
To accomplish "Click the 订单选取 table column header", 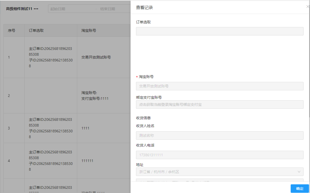I will point(36,30).
